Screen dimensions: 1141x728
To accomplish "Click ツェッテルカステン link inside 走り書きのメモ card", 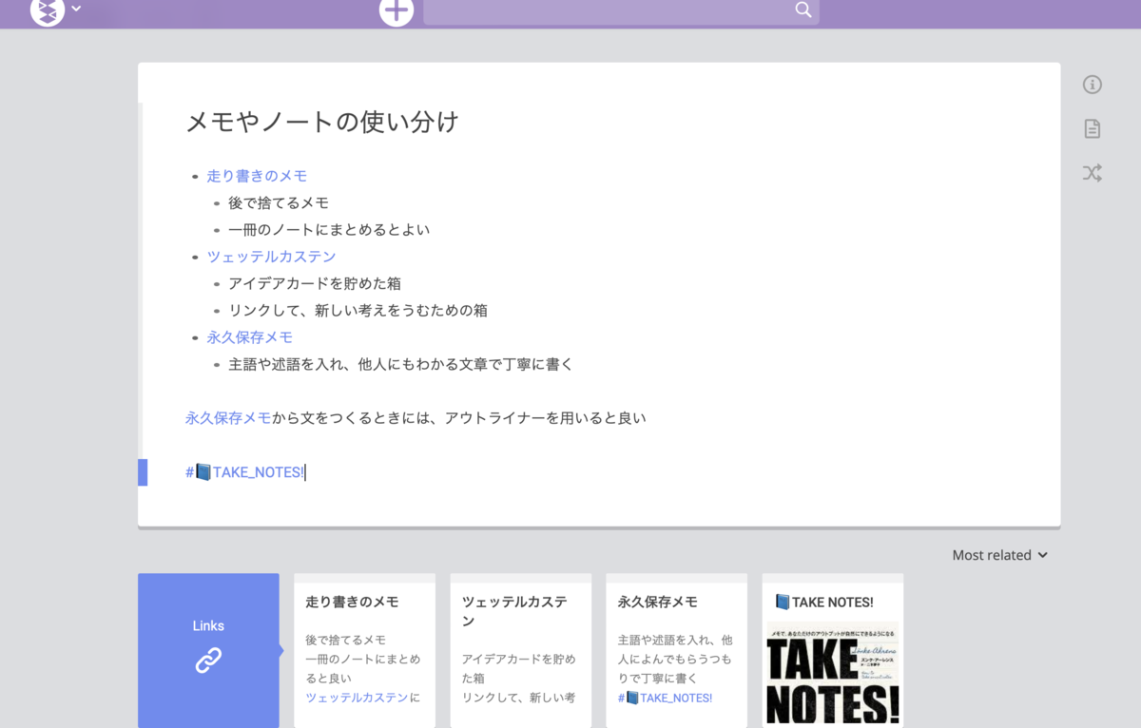I will click(x=357, y=698).
